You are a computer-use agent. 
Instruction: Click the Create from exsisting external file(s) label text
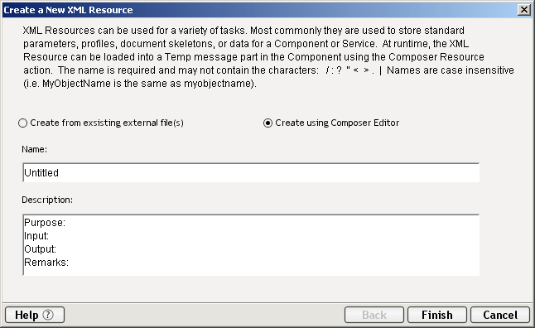[107, 123]
